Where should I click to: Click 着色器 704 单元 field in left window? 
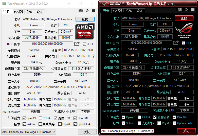click(x=36, y=62)
